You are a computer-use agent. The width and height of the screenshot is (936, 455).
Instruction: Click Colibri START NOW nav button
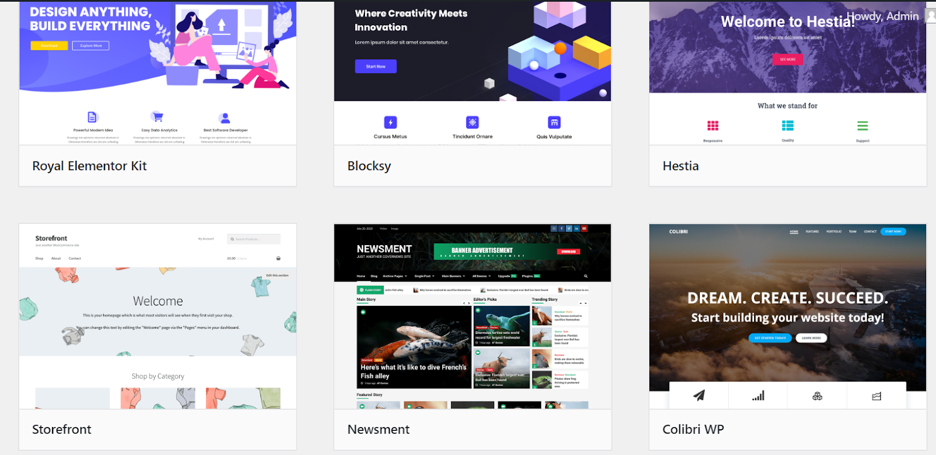coord(893,232)
